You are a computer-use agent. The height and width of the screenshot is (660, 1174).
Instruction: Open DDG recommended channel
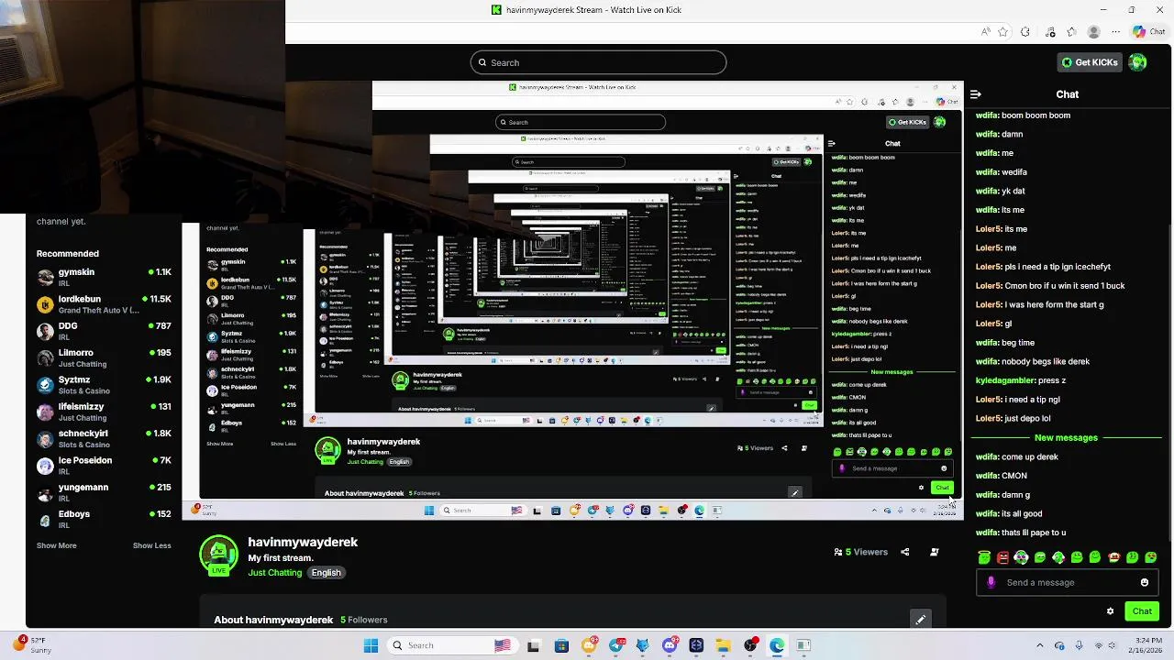coord(104,331)
